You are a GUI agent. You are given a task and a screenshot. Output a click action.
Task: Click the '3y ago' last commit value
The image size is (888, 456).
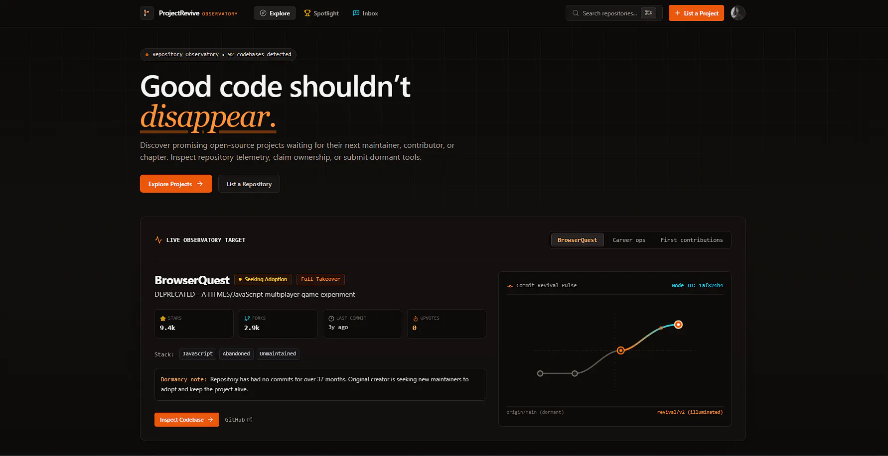(x=338, y=328)
